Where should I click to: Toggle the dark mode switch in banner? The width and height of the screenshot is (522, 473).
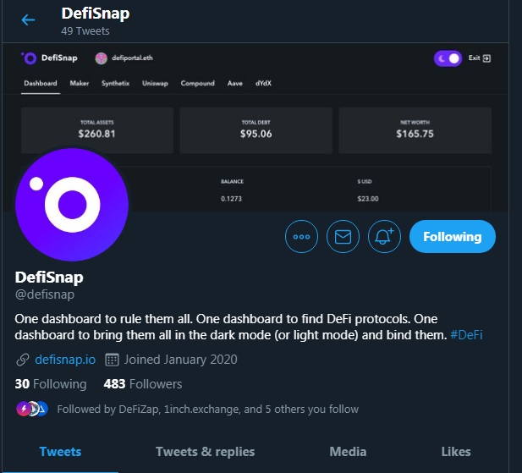448,58
